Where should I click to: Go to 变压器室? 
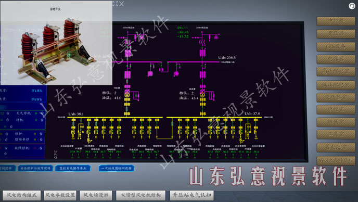click(336, 97)
